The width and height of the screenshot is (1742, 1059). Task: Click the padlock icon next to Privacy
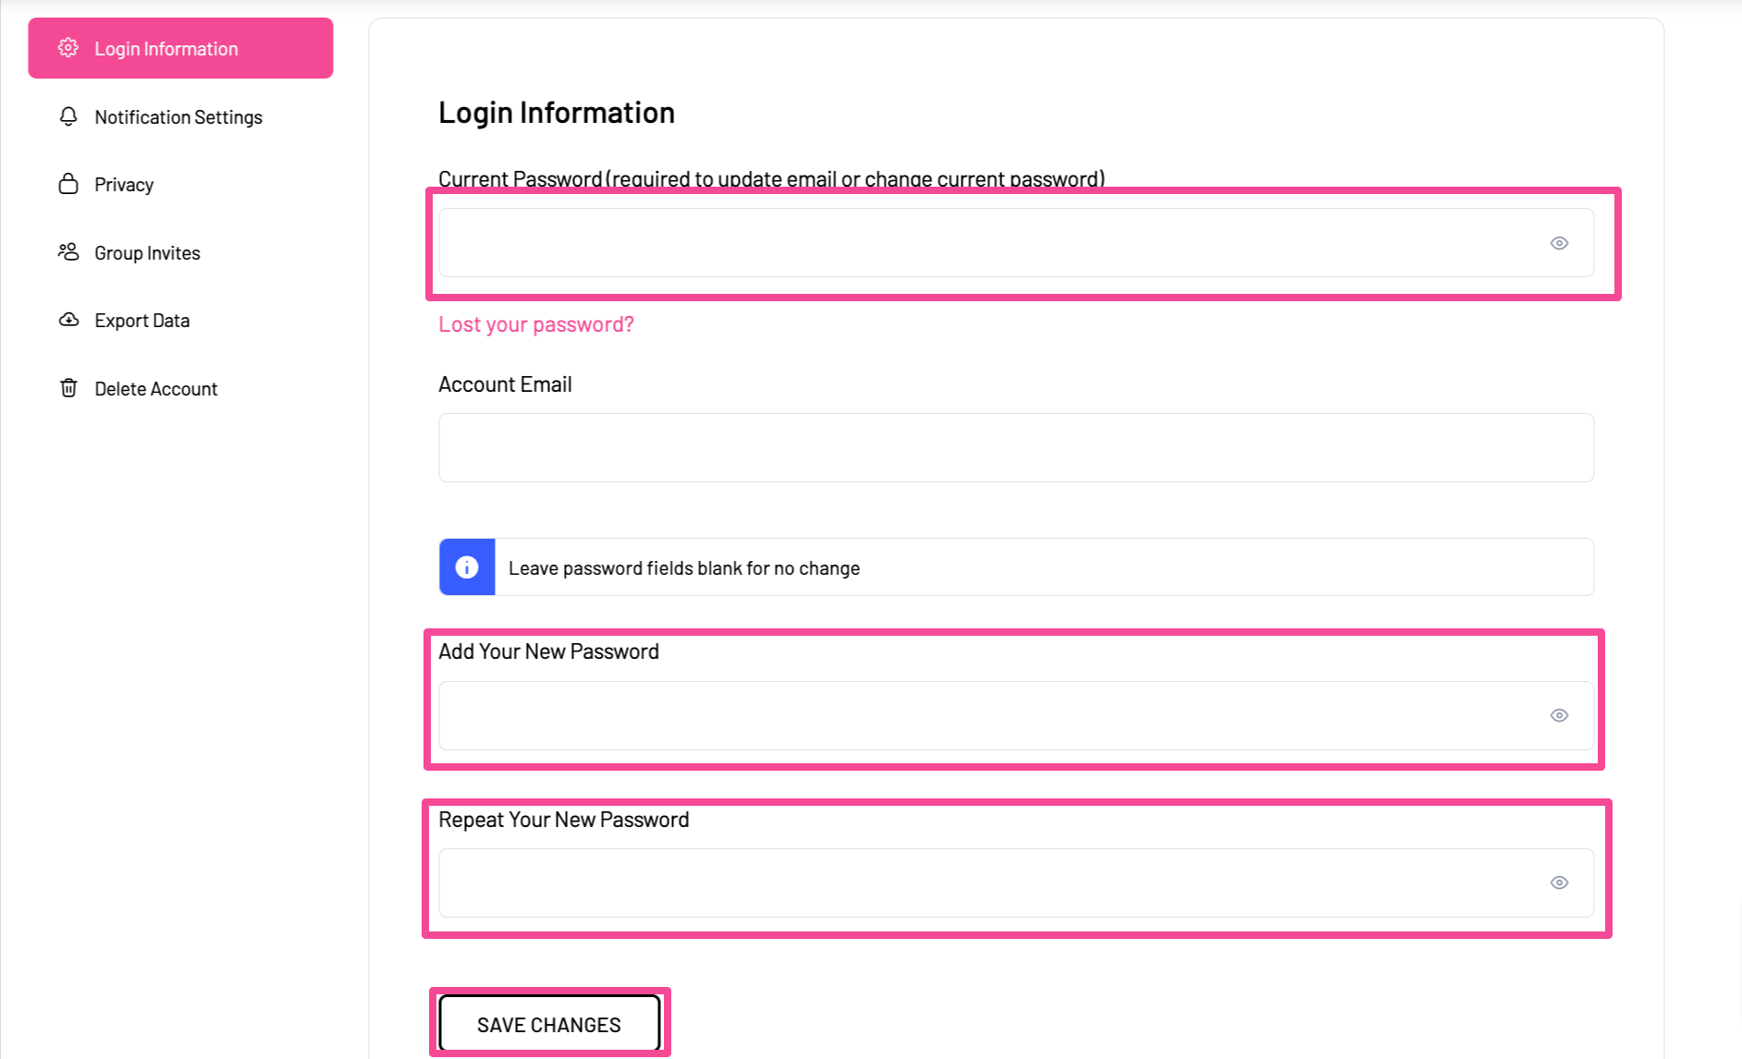click(68, 184)
